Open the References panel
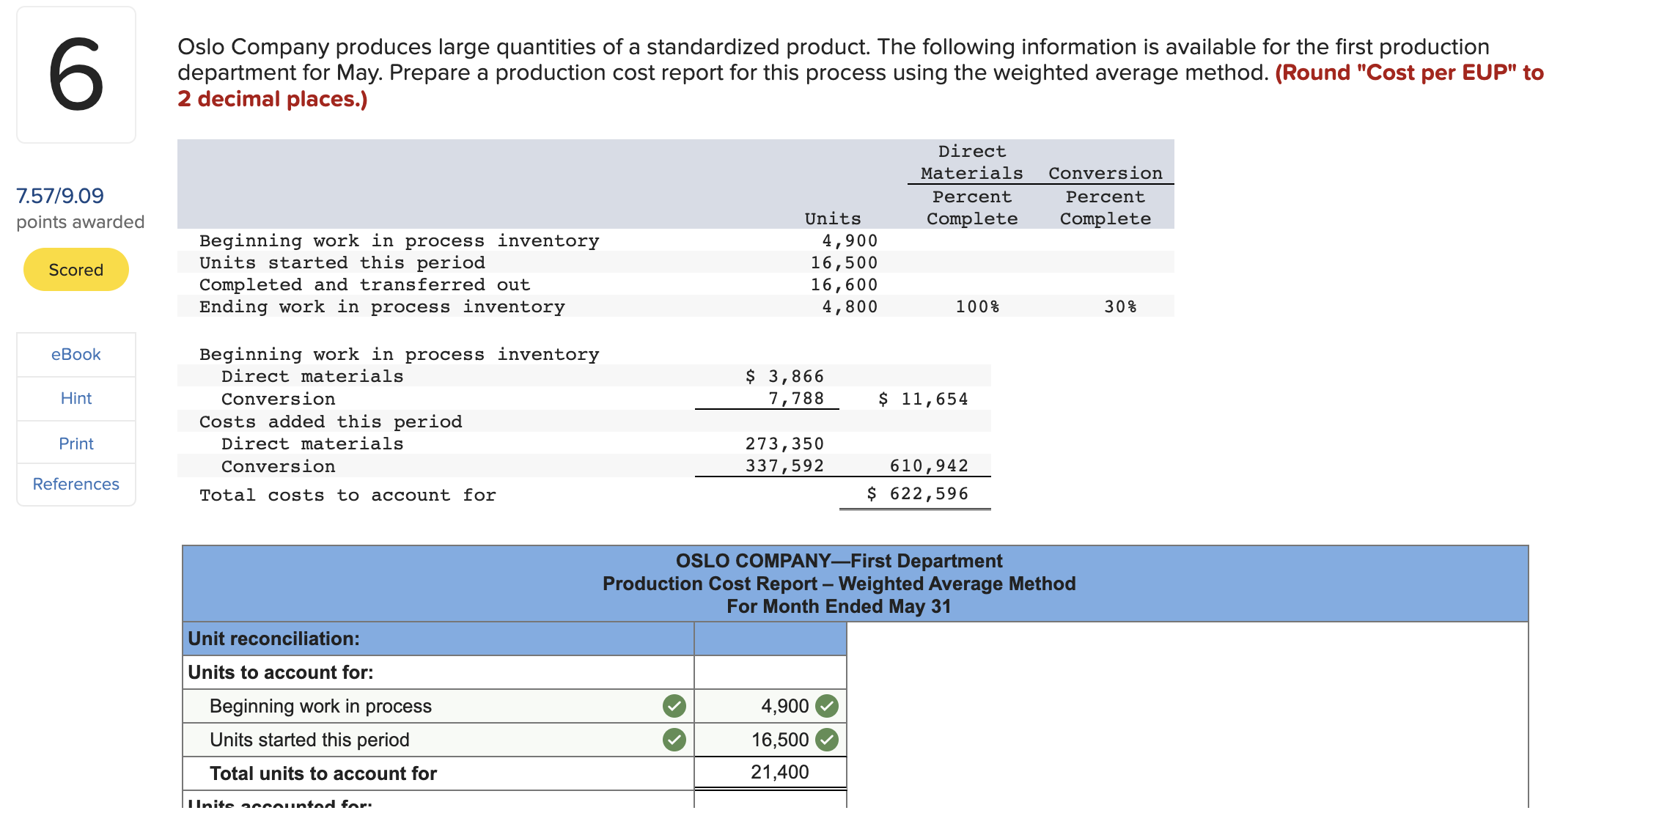 coord(76,484)
